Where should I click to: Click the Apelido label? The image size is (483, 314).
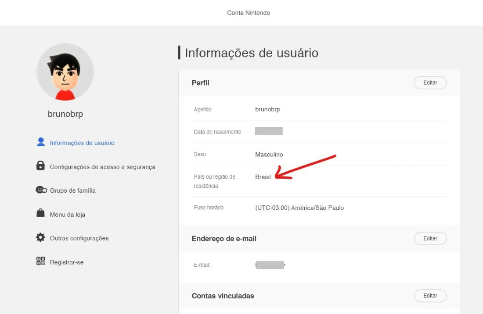[x=203, y=109]
